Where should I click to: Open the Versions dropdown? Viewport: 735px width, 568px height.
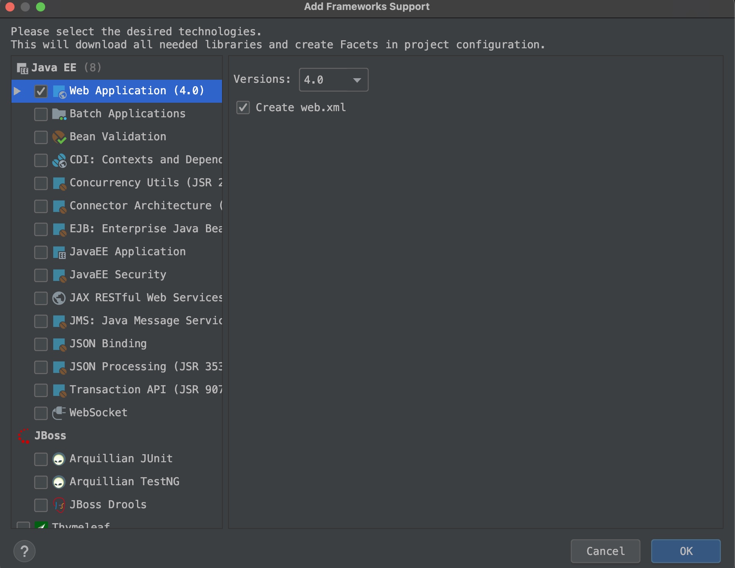click(333, 80)
